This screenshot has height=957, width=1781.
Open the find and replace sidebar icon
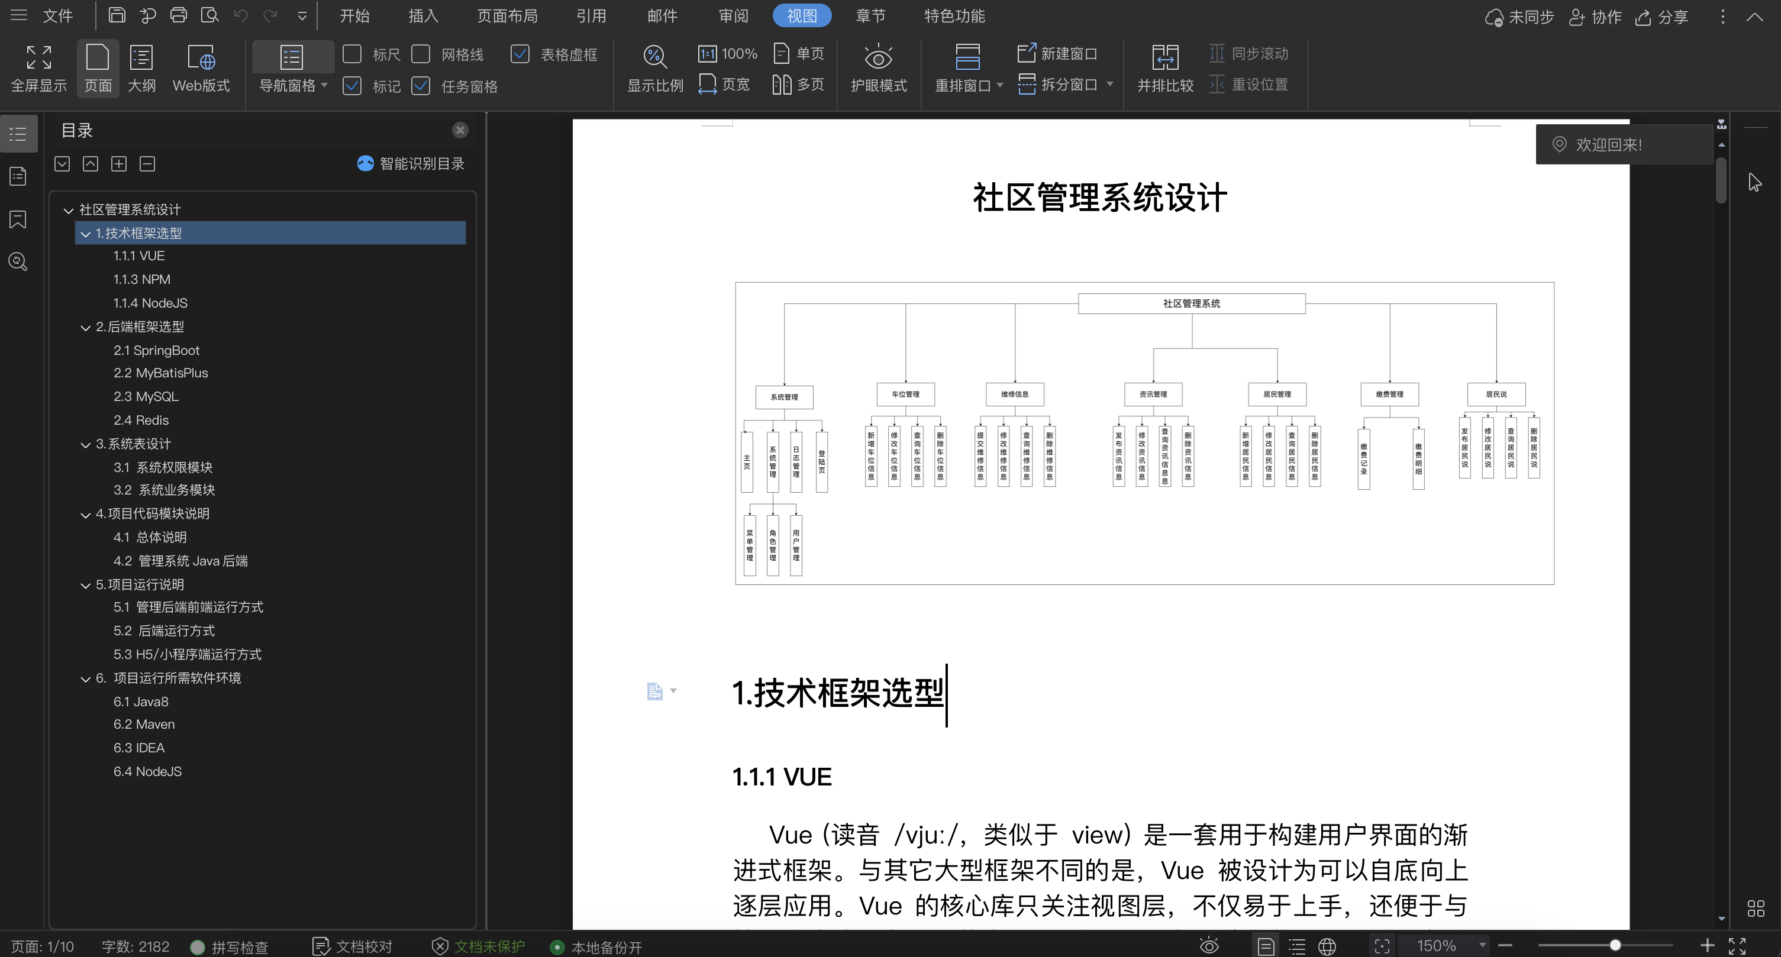18,262
